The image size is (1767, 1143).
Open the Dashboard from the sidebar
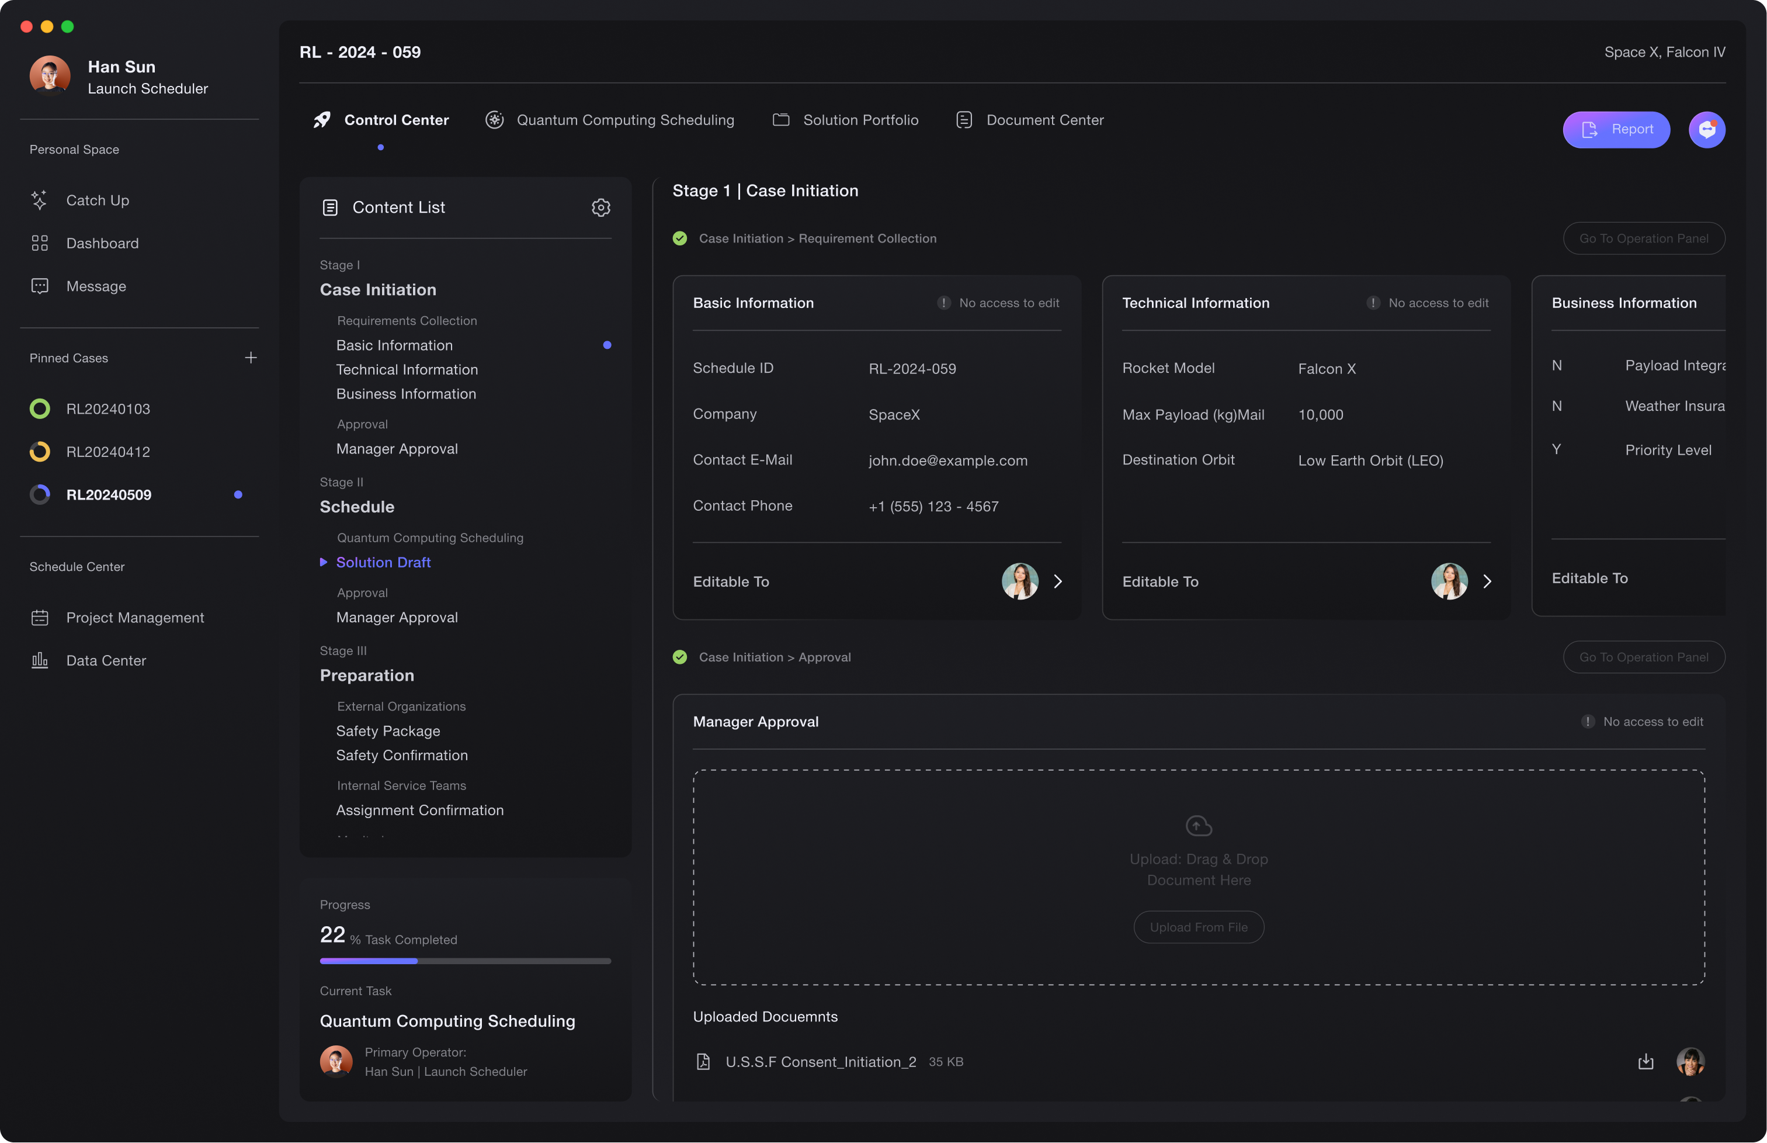102,244
